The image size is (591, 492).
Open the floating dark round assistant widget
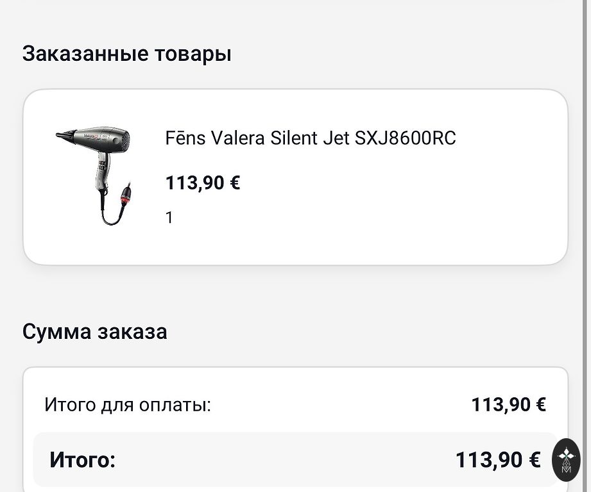click(x=566, y=459)
